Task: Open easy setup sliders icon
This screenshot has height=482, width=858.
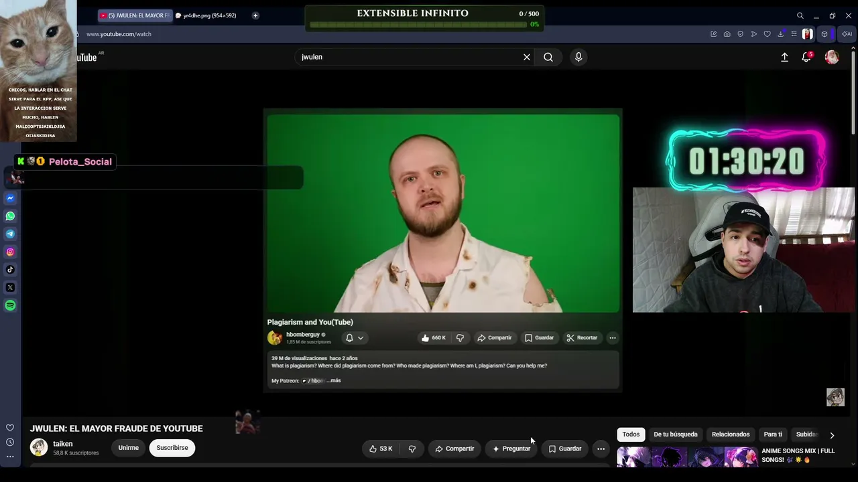Action: click(794, 34)
